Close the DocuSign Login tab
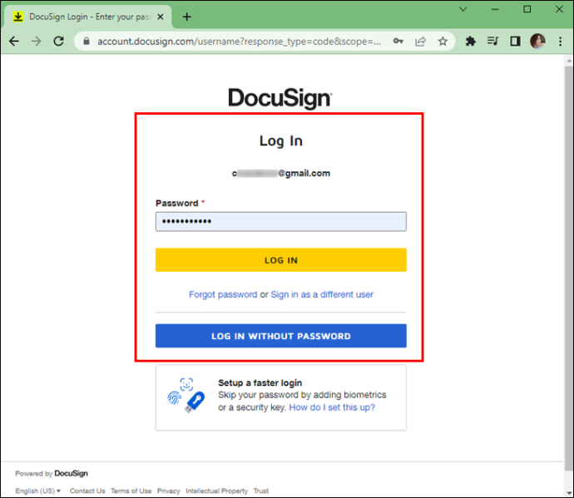Viewport: 574px width, 498px height. pos(161,17)
